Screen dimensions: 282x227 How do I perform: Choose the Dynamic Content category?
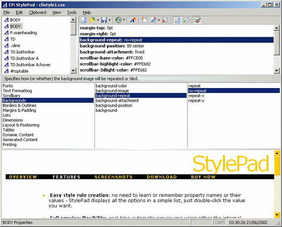(18, 135)
